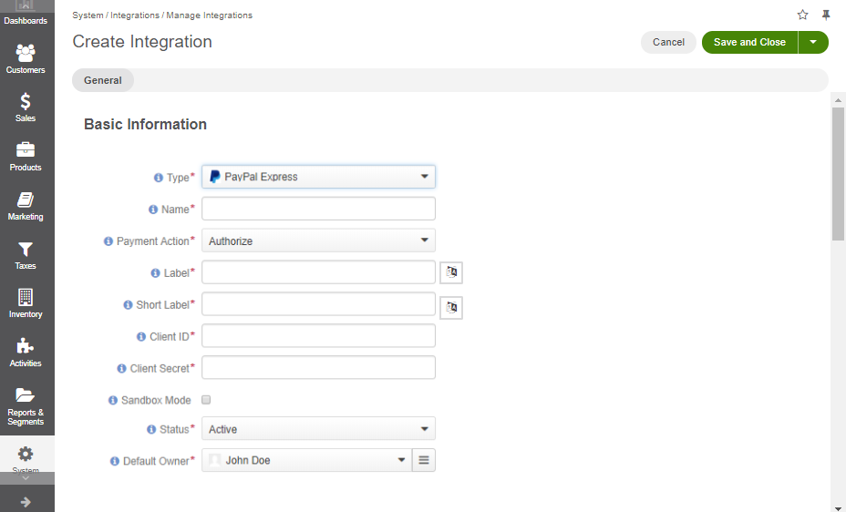This screenshot has width=846, height=512.
Task: Open Reports & Segments menu
Action: (26, 407)
